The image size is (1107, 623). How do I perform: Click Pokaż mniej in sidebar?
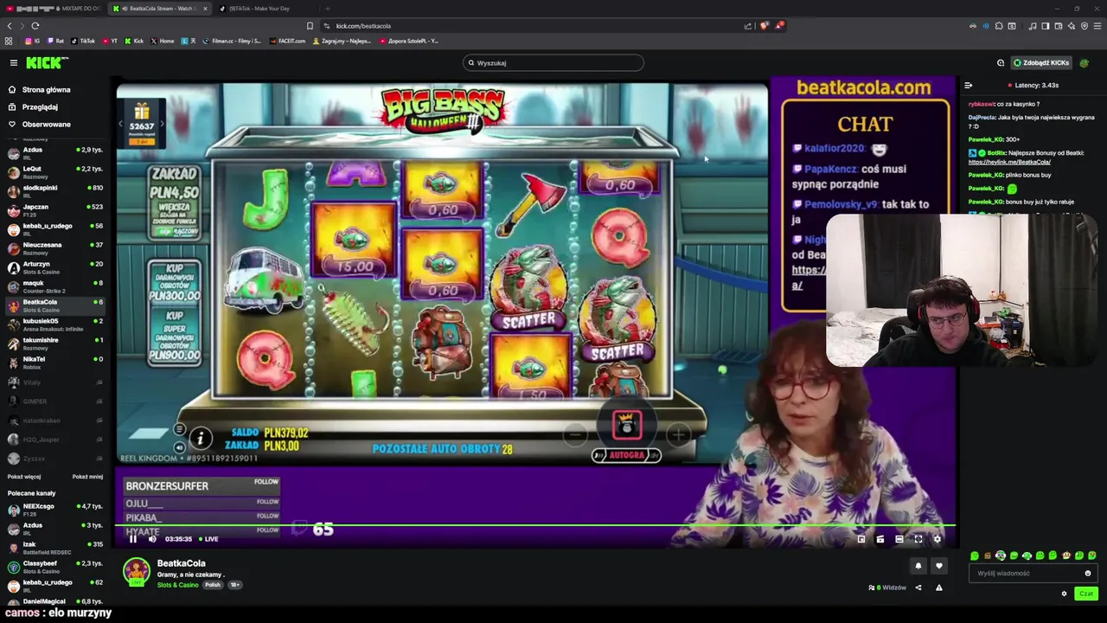point(87,477)
